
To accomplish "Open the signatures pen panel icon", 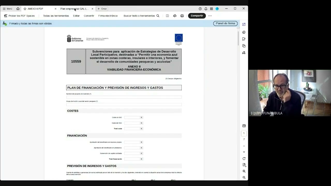I will click(244, 53).
